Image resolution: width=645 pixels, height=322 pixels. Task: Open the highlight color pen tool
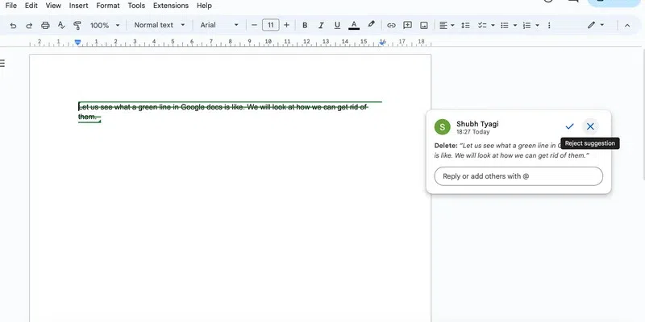pos(371,25)
